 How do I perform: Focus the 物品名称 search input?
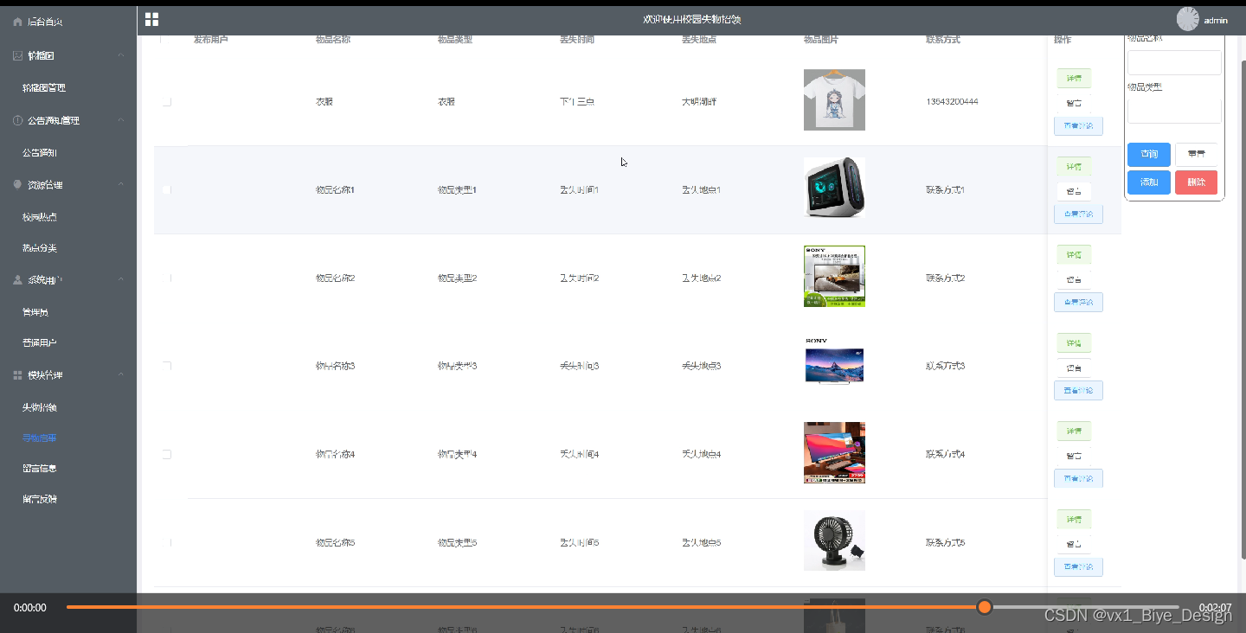click(x=1174, y=63)
